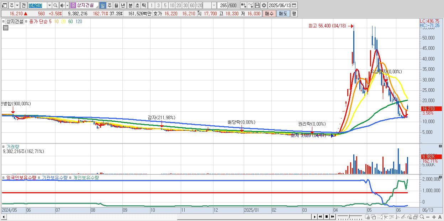Open the calendar date picker icon
The height and width of the screenshot is (221, 444).
tap(294, 5)
